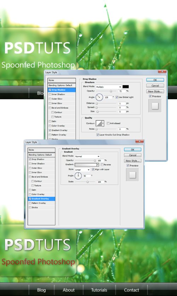Open the Multiply blend mode dropdown

109,87
